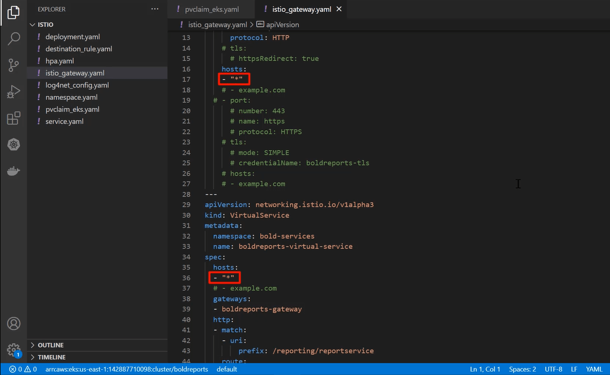Open log4net_config.yaml in explorer
This screenshot has height=375, width=610.
tap(77, 85)
